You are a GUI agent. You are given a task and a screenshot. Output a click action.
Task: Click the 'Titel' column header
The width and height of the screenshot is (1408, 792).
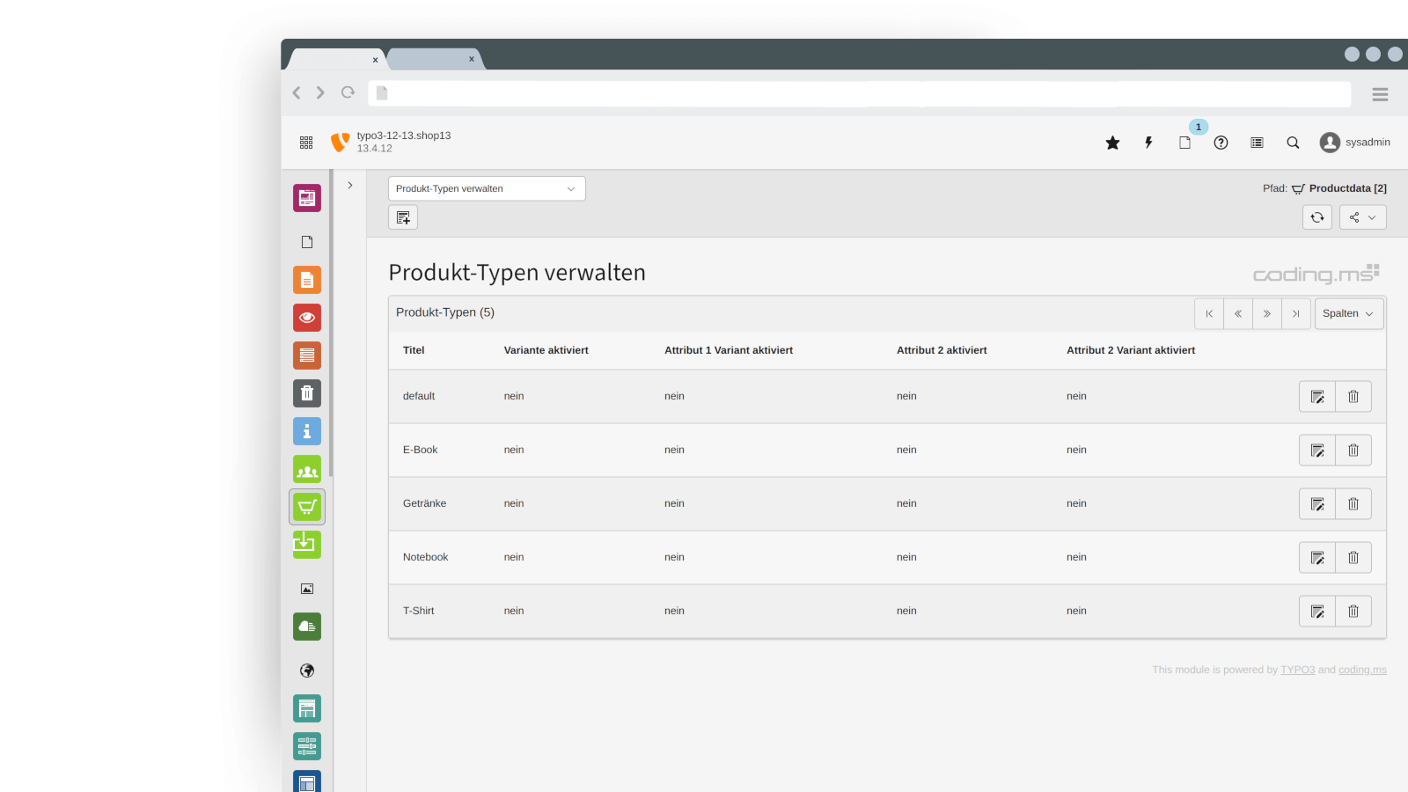click(x=414, y=350)
